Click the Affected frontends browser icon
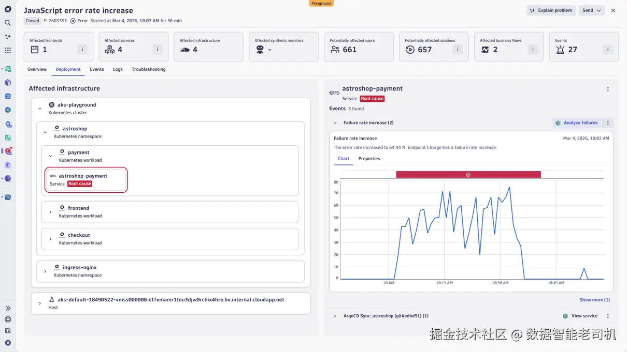This screenshot has height=352, width=627. [35, 50]
